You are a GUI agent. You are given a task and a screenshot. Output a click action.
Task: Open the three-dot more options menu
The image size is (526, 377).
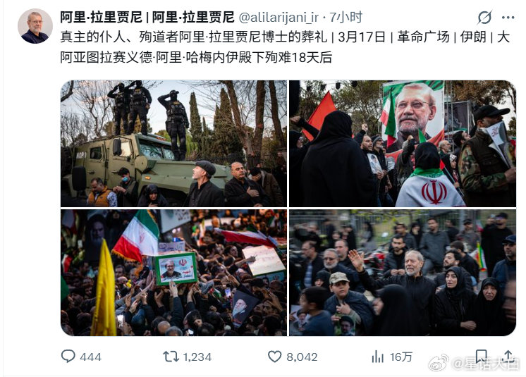(508, 18)
